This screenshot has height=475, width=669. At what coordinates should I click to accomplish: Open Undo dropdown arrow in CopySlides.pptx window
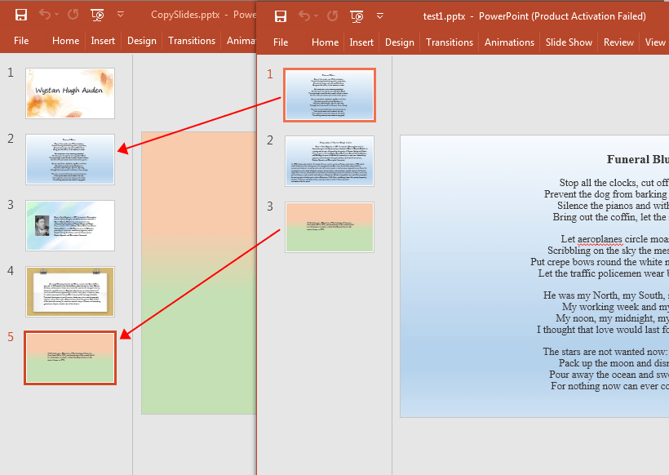tap(57, 15)
